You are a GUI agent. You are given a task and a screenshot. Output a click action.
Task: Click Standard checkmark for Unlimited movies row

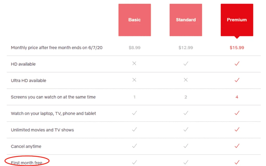[186, 129]
